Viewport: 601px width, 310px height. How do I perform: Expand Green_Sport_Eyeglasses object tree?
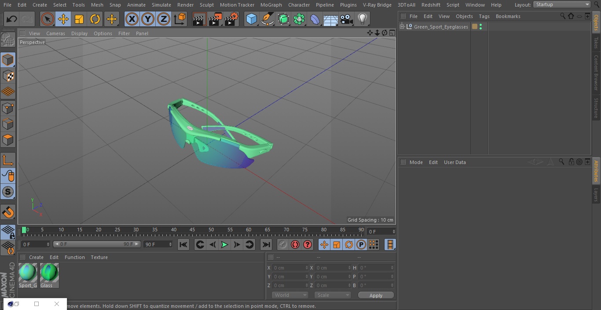[402, 27]
